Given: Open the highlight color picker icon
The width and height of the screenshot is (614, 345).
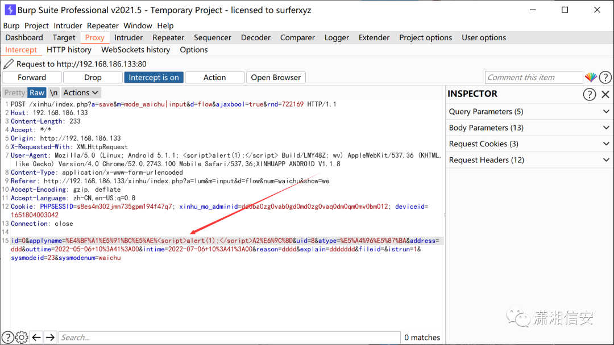Looking at the screenshot, I should point(591,77).
